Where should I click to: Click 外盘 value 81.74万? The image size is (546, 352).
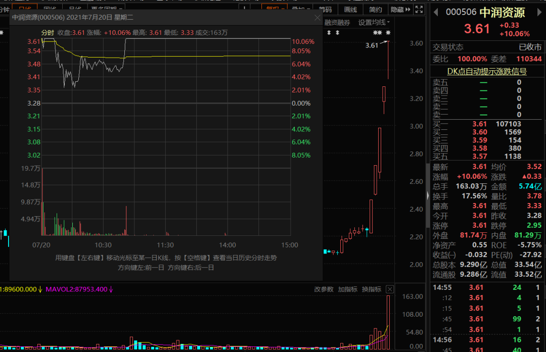[474, 235]
